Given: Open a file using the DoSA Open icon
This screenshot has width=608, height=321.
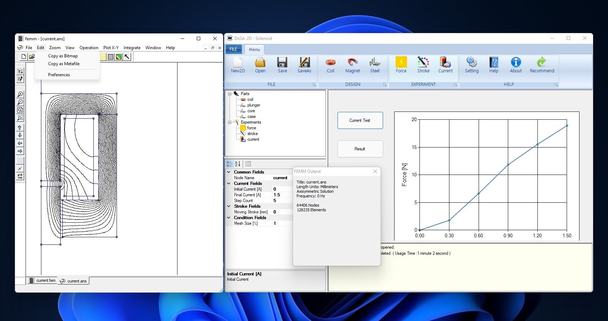Looking at the screenshot, I should (260, 65).
